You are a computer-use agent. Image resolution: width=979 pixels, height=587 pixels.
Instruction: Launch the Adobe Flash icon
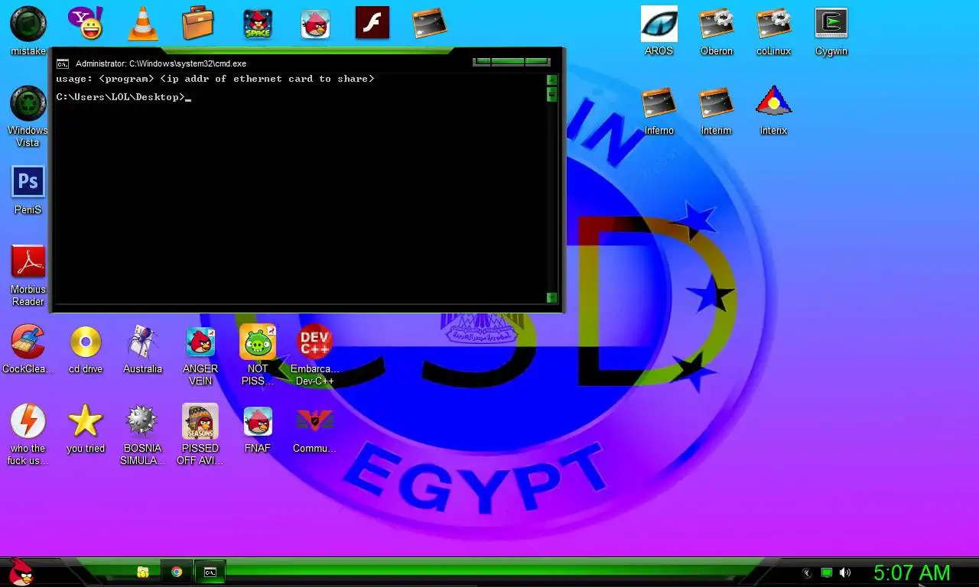(x=372, y=23)
